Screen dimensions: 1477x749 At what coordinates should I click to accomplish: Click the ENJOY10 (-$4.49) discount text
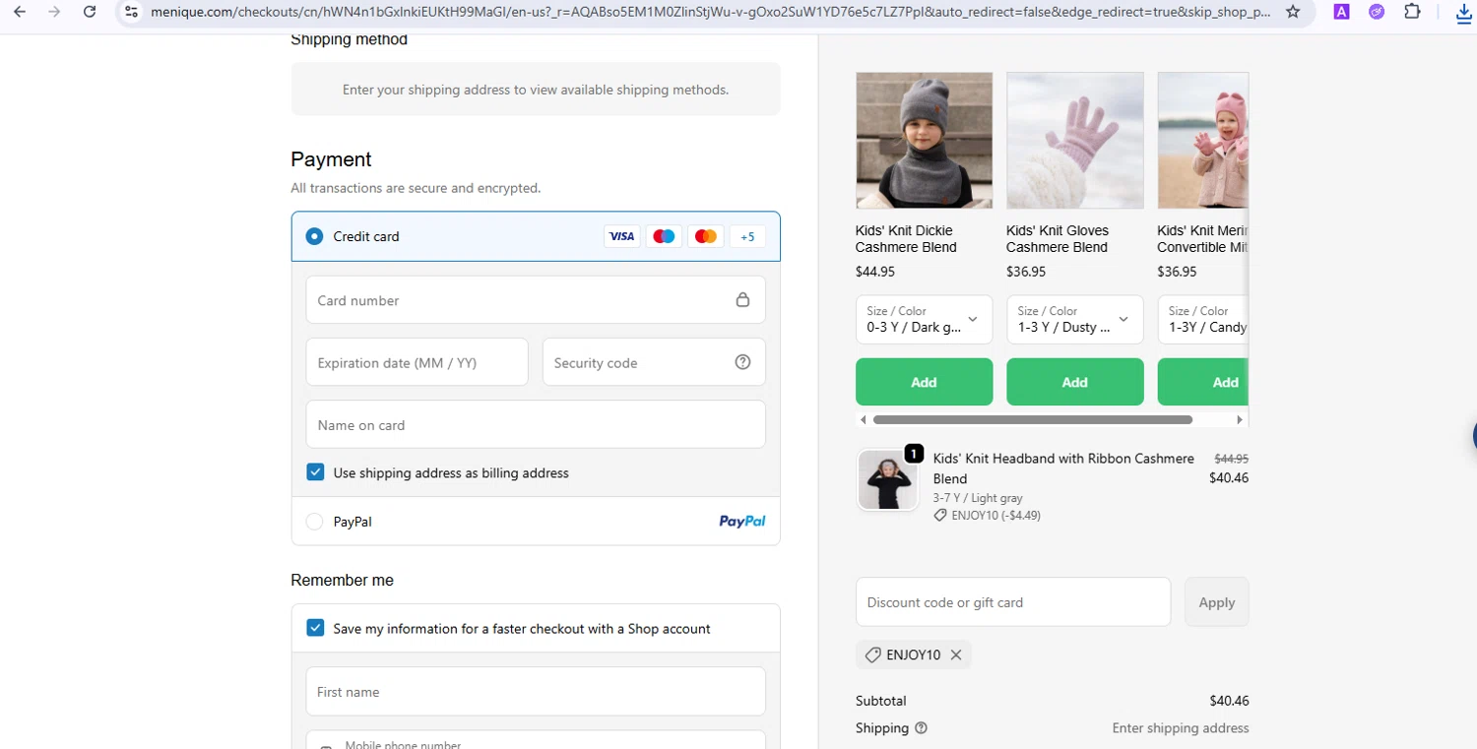995,515
